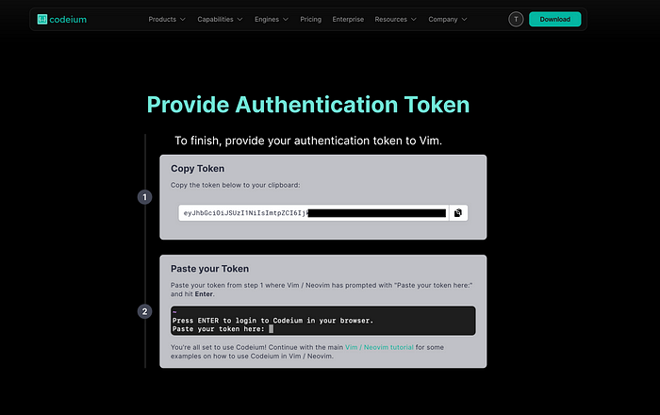Open the user profile avatar
The image size is (660, 415).
(516, 19)
